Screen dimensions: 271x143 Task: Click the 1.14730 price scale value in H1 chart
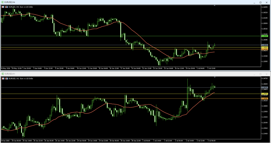265,78
